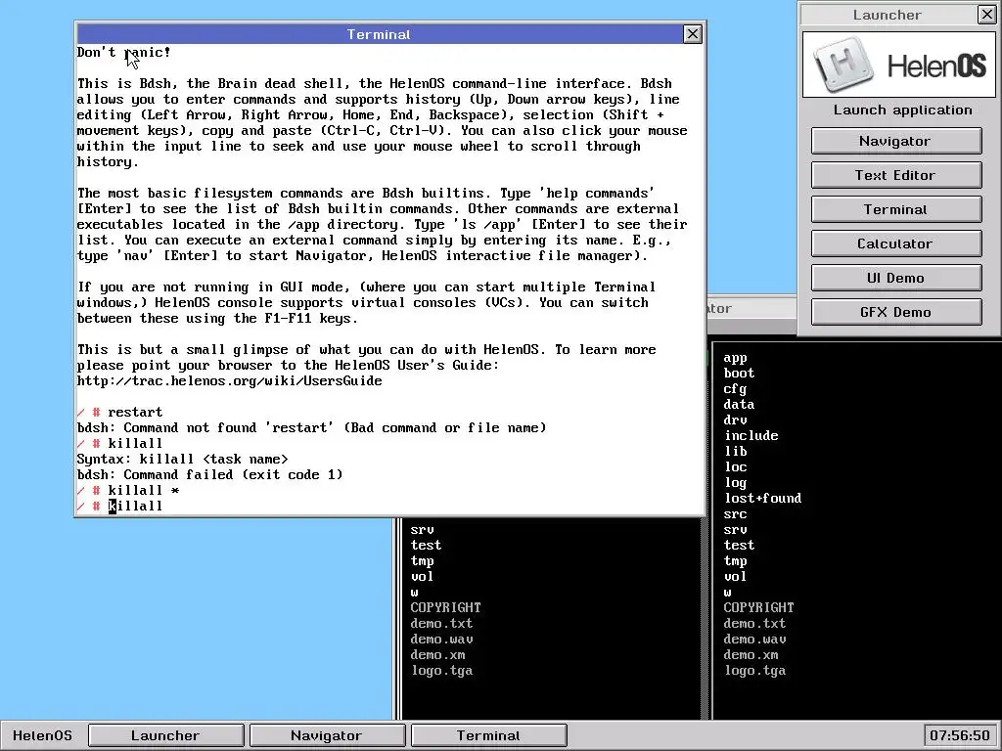Select 'w' in Navigator left panel

(x=414, y=593)
